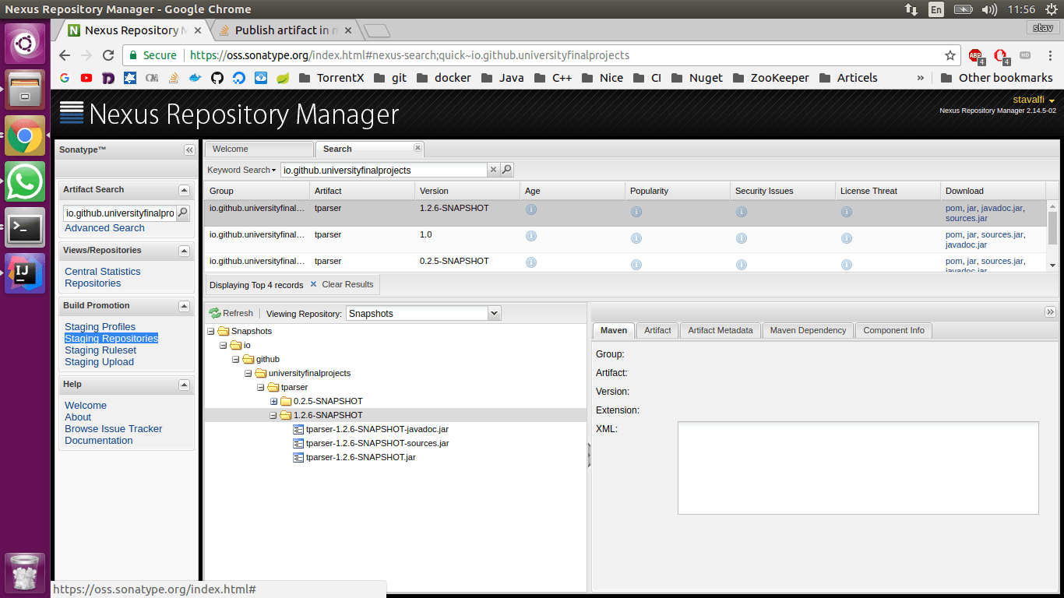Open the Google bookmark icon
The width and height of the screenshot is (1064, 598).
pos(65,78)
